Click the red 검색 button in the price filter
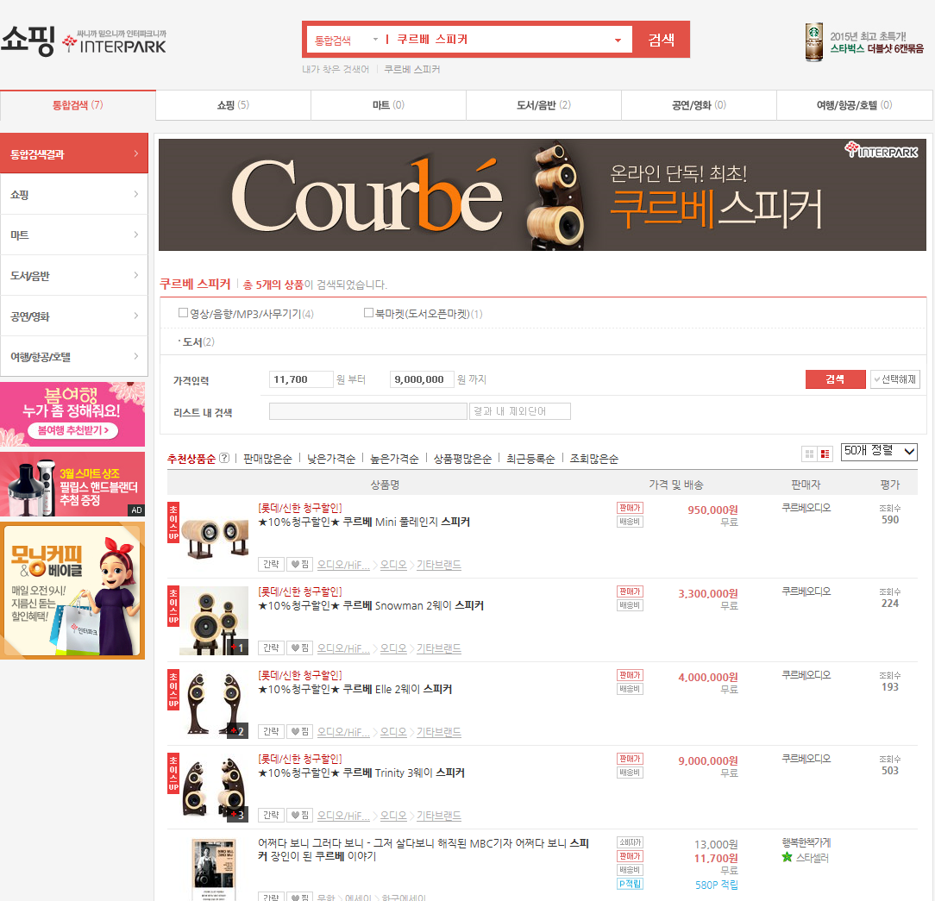935x901 pixels. tap(835, 379)
